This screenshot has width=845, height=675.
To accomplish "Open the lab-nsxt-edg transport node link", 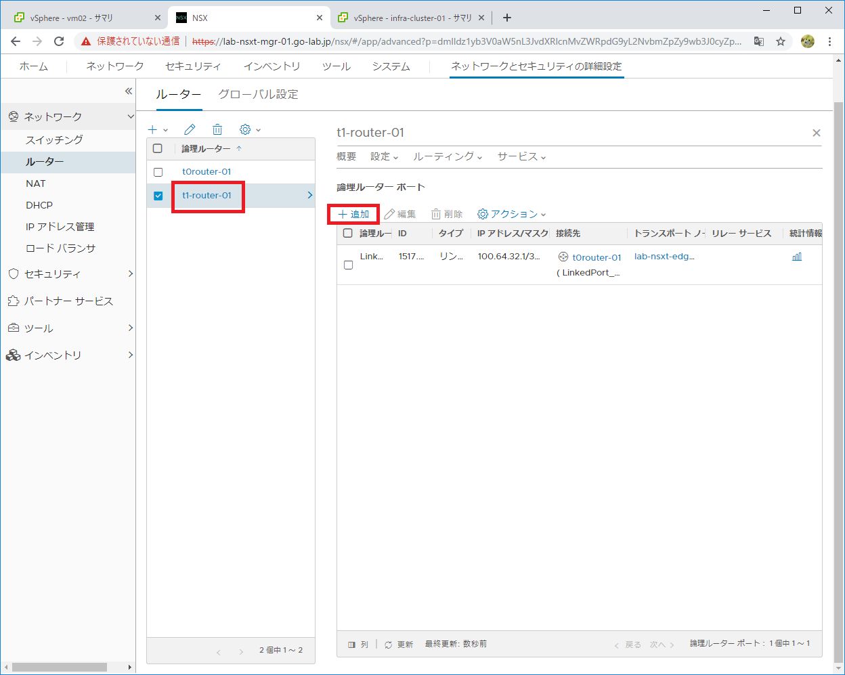I will point(664,257).
